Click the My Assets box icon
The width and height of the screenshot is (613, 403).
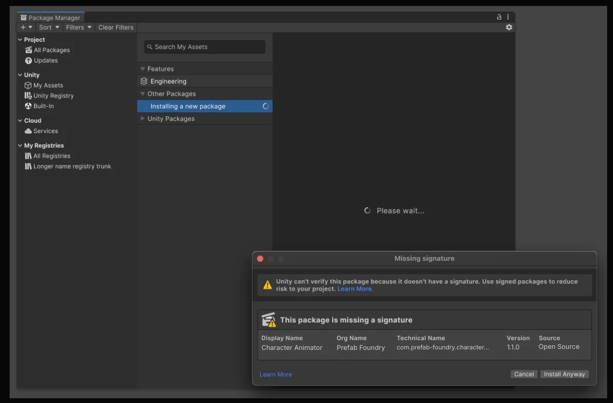click(x=28, y=86)
